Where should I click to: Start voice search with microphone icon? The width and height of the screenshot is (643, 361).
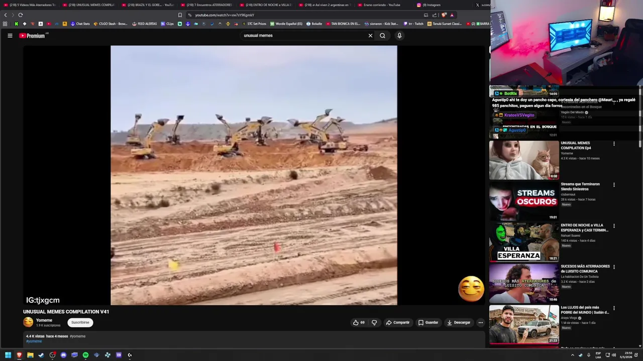click(399, 36)
